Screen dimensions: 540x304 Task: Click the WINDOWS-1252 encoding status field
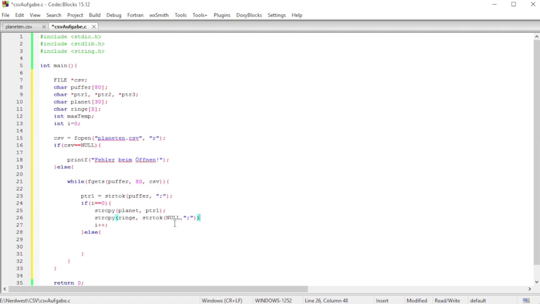coord(273,301)
